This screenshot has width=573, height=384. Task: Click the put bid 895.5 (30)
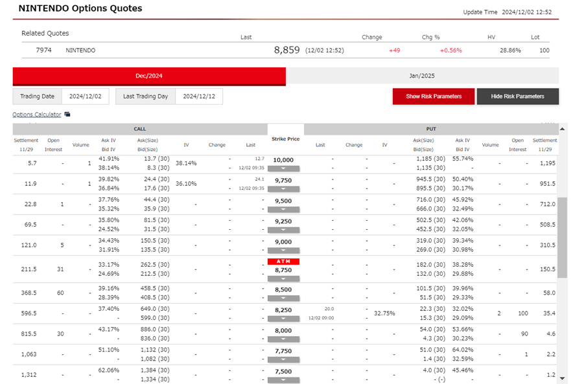pyautogui.click(x=431, y=188)
